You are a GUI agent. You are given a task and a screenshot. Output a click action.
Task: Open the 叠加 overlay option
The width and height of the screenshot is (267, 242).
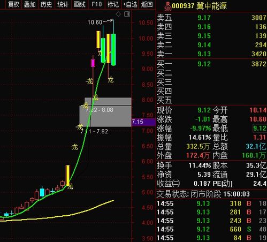coord(29,4)
